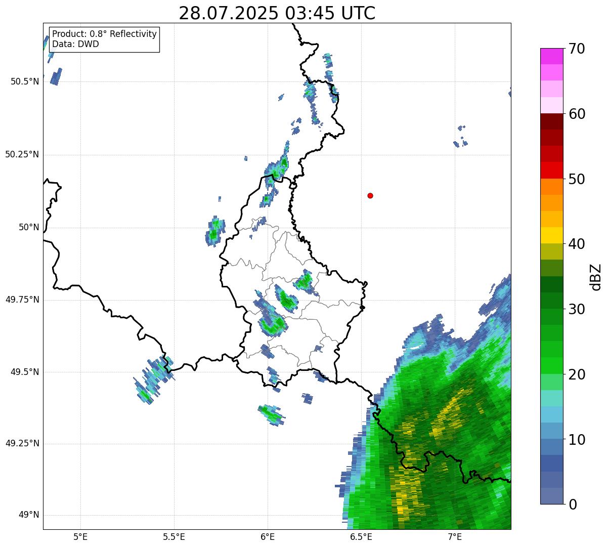Click the 7°E longitude label
The height and width of the screenshot is (547, 608).
(x=455, y=536)
